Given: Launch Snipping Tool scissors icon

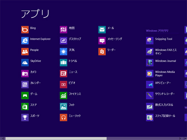Looking at the screenshot, I should click(x=150, y=41).
